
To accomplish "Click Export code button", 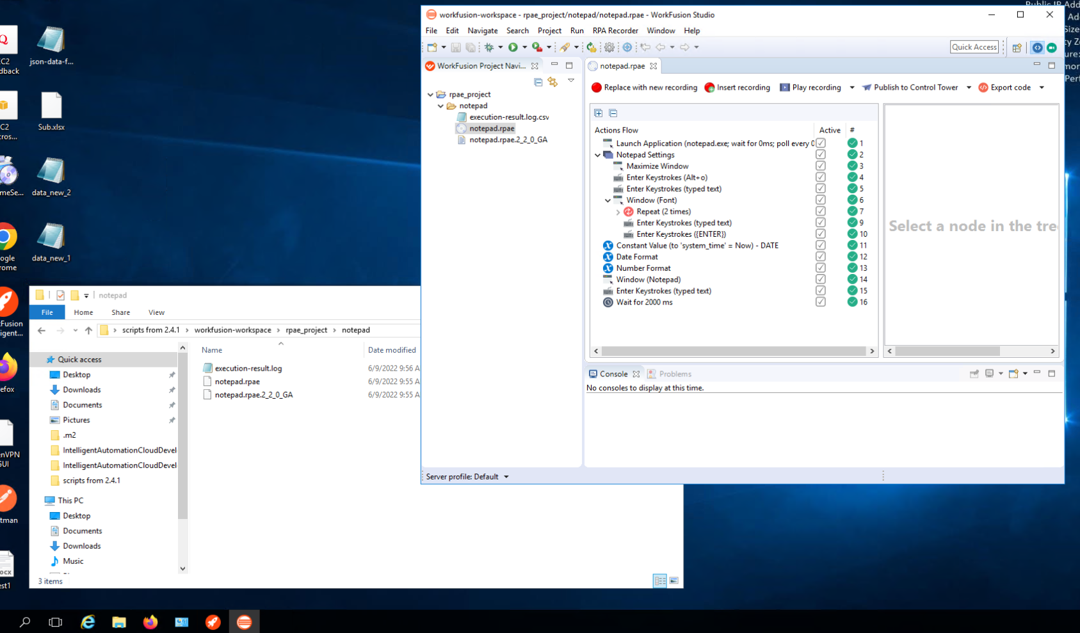I will (x=1004, y=88).
